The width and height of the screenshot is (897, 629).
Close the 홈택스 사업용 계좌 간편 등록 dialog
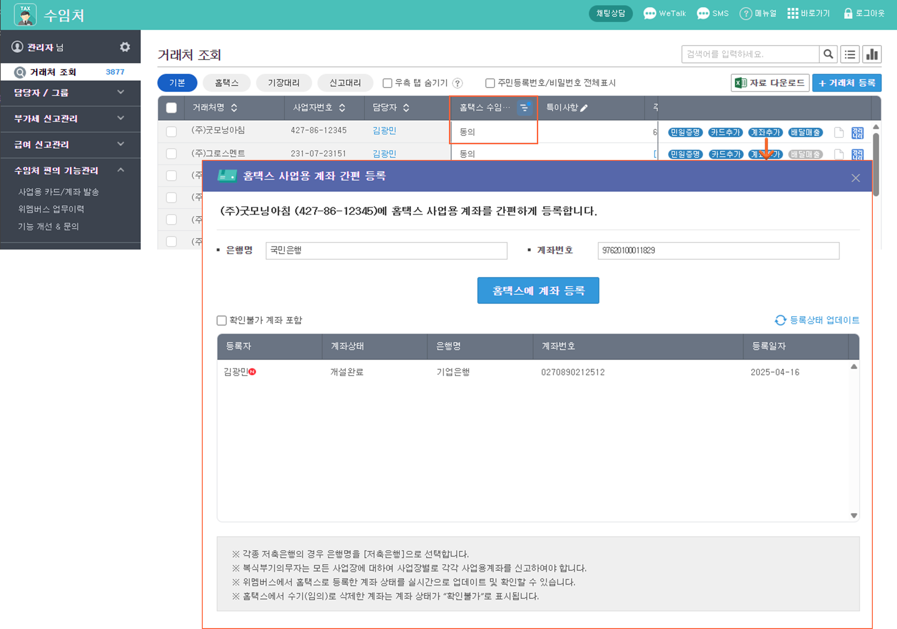tap(855, 178)
